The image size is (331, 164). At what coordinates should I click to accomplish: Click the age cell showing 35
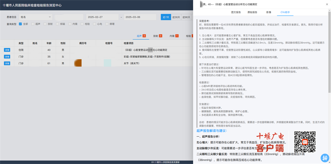tap(49, 57)
